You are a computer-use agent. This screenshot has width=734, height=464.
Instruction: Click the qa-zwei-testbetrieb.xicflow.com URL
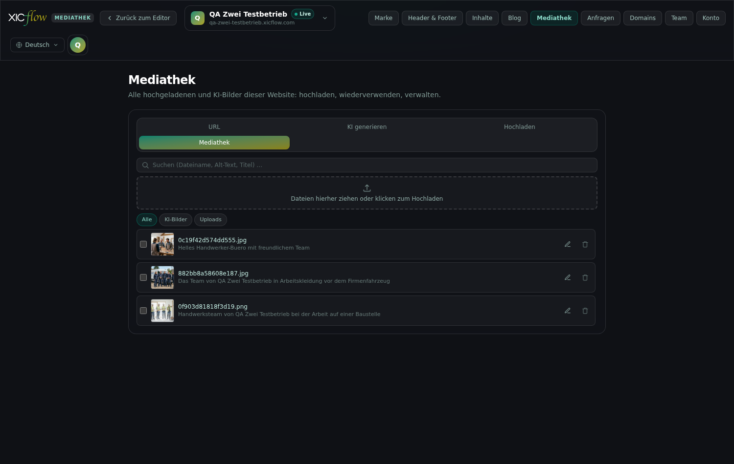(252, 23)
